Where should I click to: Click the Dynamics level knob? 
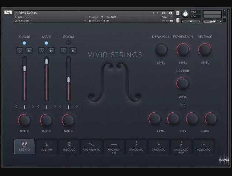pos(161,50)
